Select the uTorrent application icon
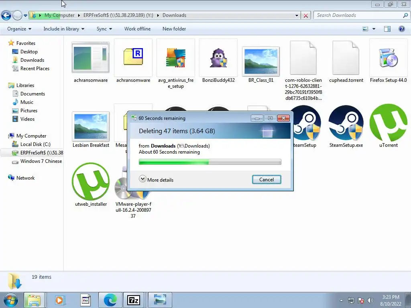411x308 pixels. click(x=389, y=123)
